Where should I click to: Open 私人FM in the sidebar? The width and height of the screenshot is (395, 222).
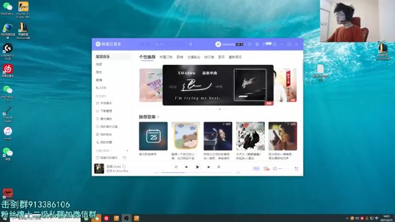[x=101, y=88]
